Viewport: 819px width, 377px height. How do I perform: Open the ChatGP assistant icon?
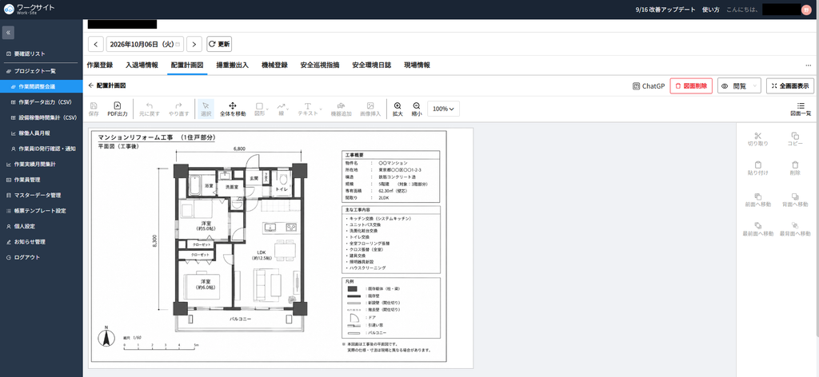click(636, 86)
